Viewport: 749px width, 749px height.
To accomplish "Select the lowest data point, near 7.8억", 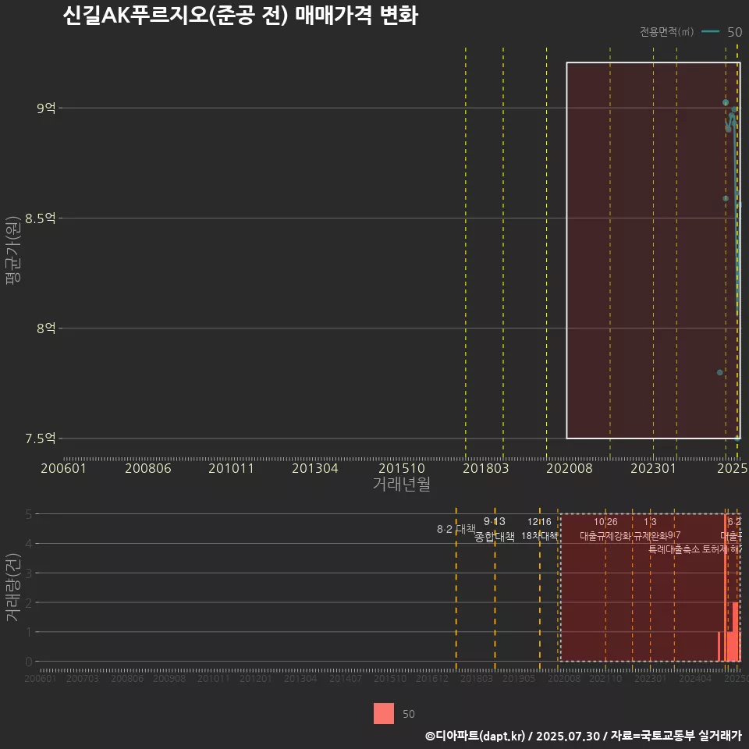I will (720, 372).
